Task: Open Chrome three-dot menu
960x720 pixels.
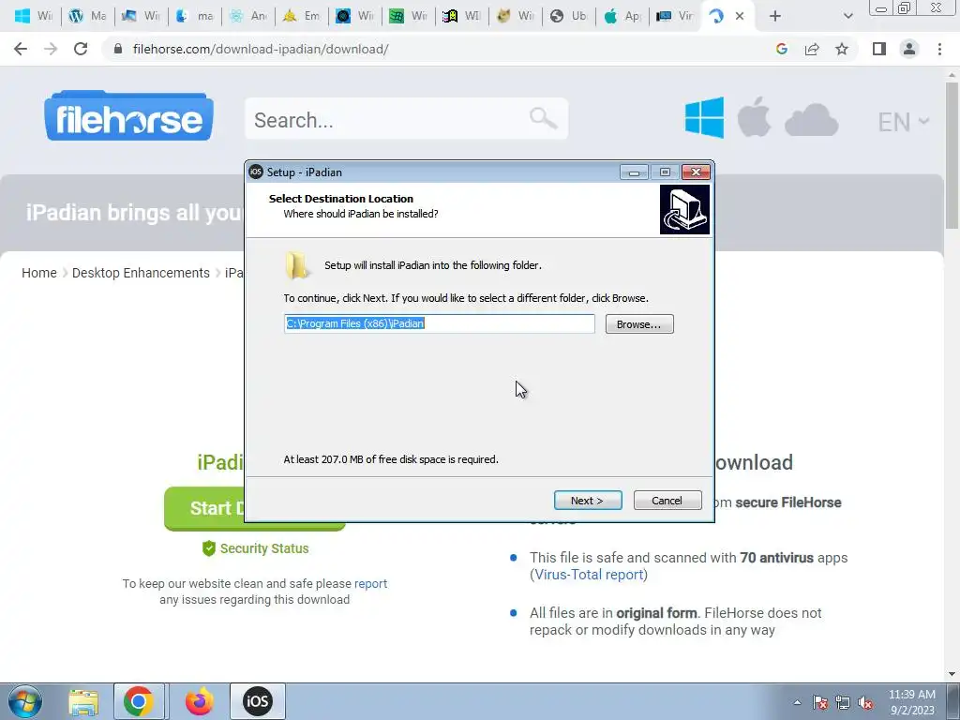Action: coord(939,49)
